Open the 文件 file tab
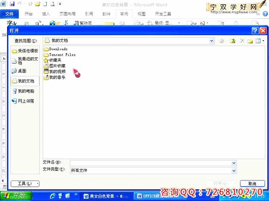The height and width of the screenshot is (201, 269). tap(9, 14)
